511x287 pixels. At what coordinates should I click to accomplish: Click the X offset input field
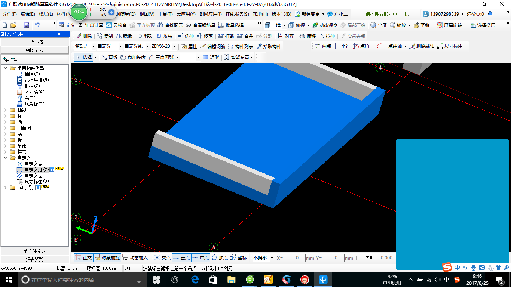[x=294, y=258]
